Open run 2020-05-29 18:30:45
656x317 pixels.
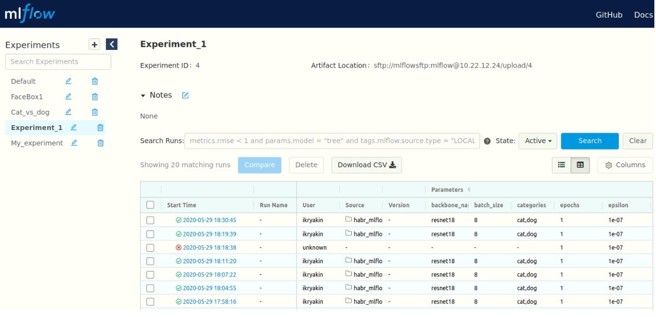[x=209, y=220]
